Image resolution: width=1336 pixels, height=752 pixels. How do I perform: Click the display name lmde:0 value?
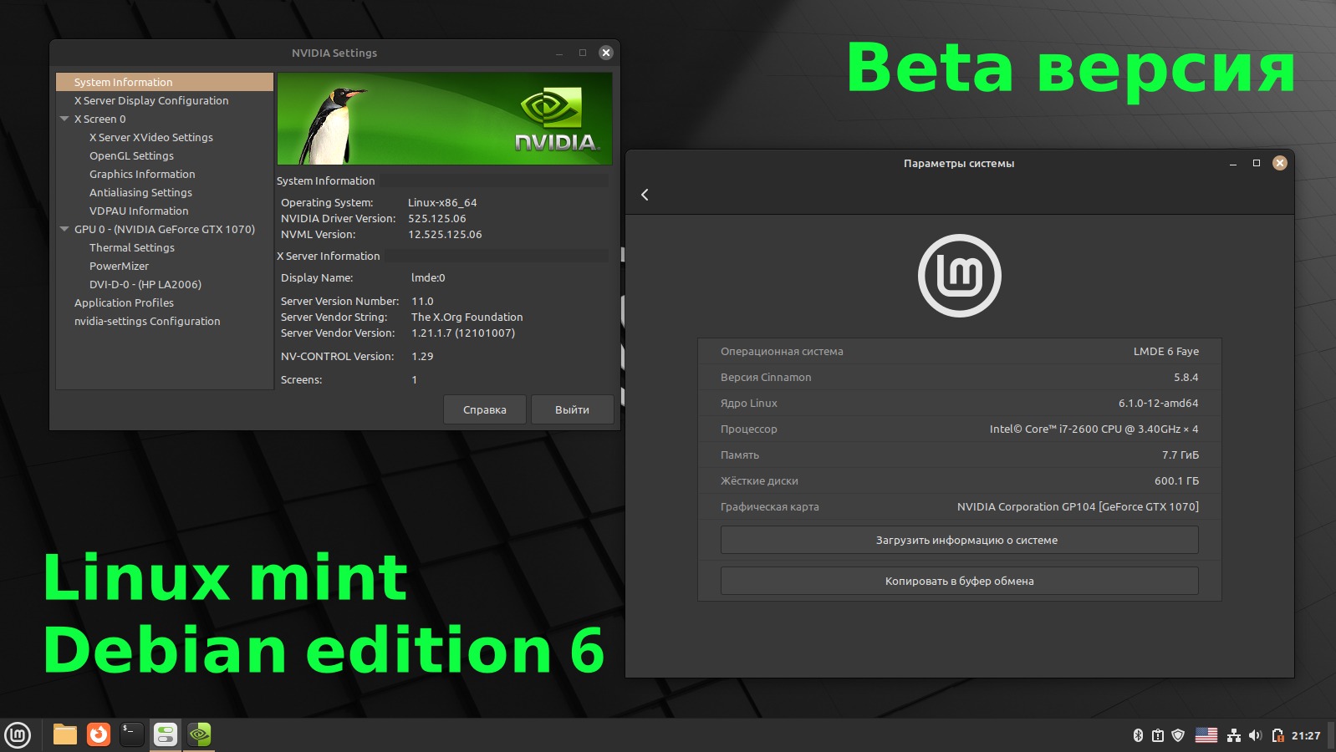pos(428,277)
